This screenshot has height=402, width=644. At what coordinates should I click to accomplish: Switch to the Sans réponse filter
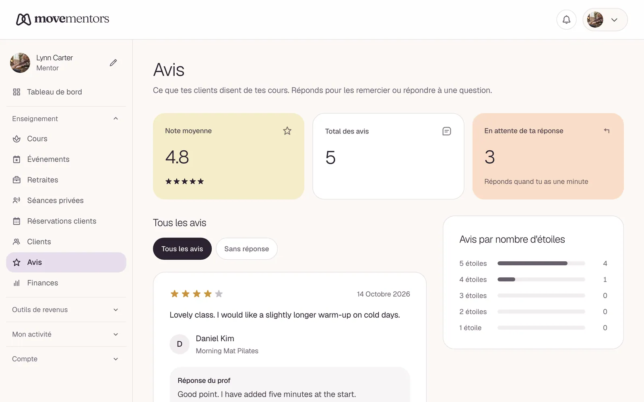pyautogui.click(x=247, y=249)
